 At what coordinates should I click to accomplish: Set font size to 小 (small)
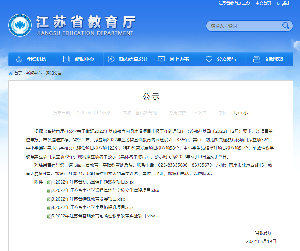pyautogui.click(x=246, y=113)
